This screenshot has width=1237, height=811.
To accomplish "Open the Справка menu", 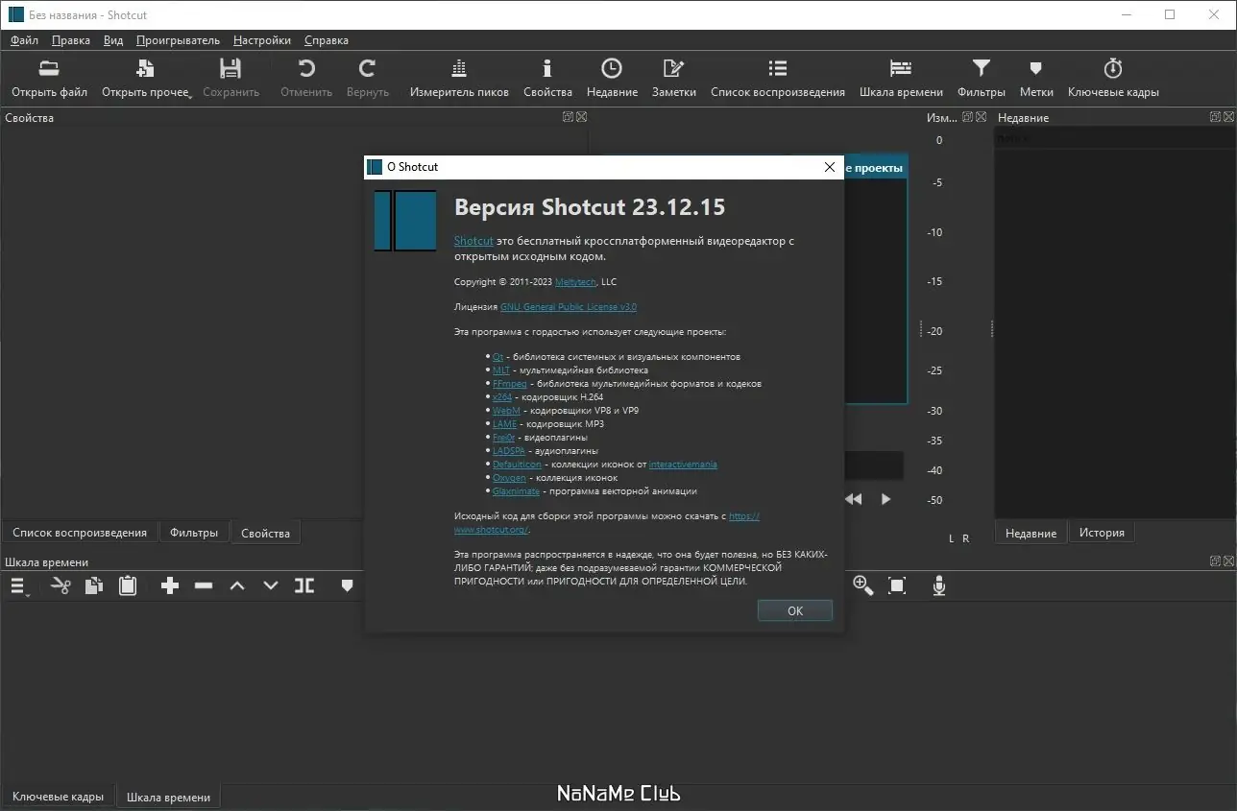I will tap(327, 40).
